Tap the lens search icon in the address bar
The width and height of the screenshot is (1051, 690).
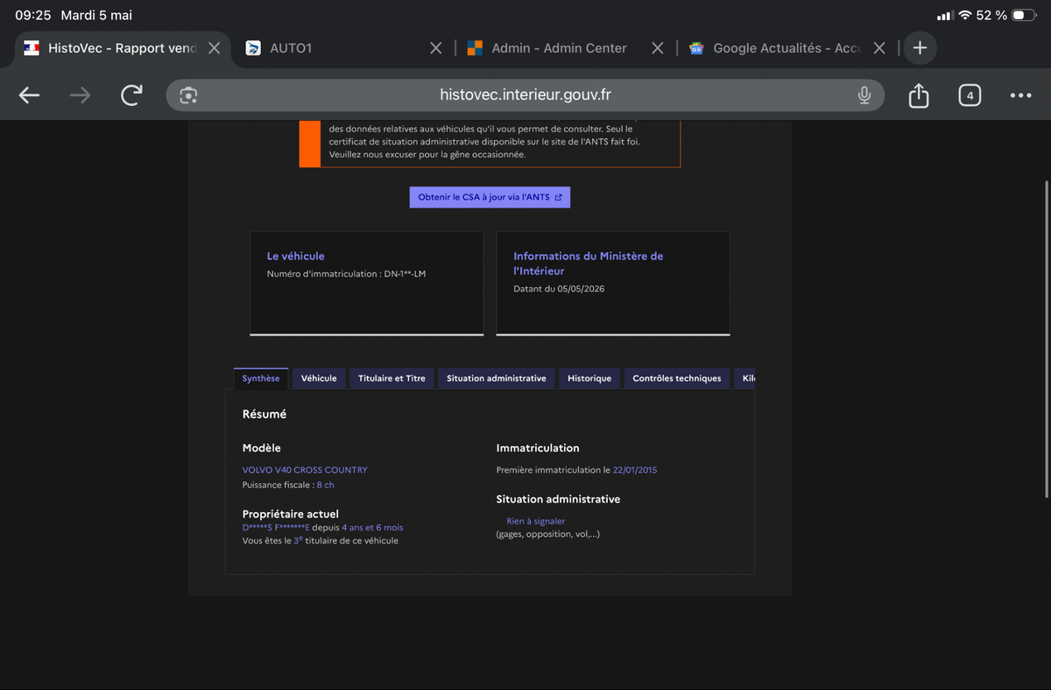187,95
